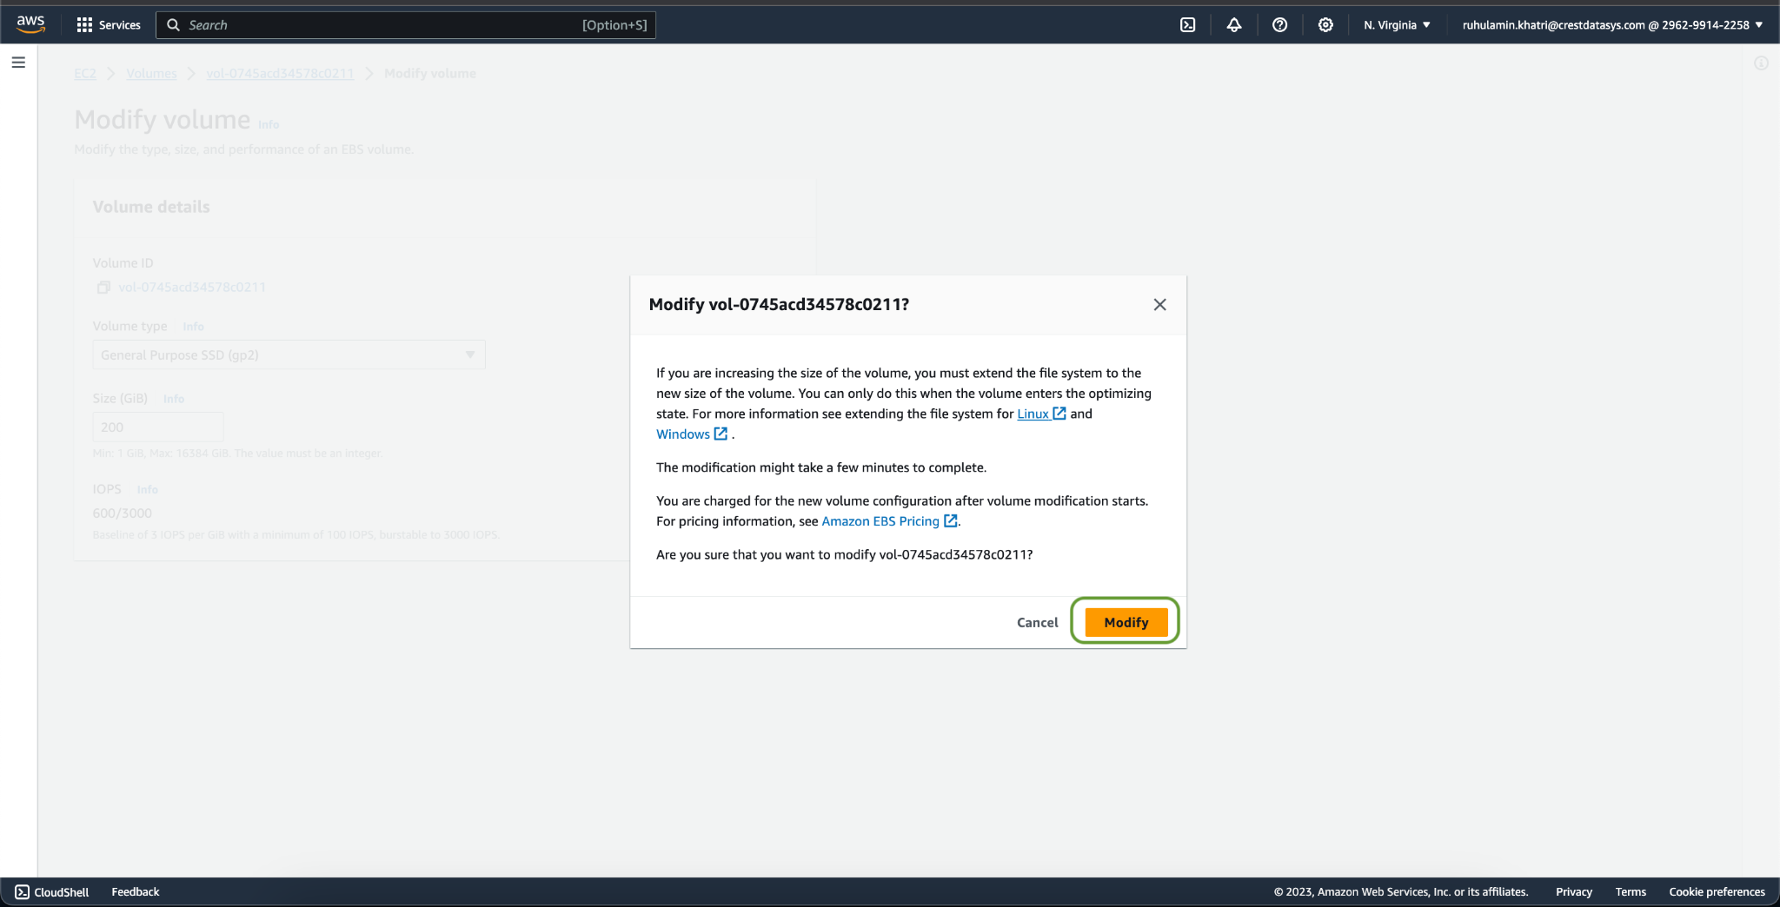This screenshot has width=1780, height=907.
Task: Click the Cancel button in dialog
Action: 1037,622
